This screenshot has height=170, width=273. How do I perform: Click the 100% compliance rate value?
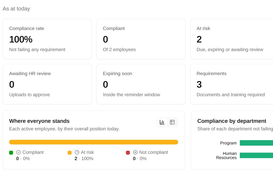tap(21, 39)
